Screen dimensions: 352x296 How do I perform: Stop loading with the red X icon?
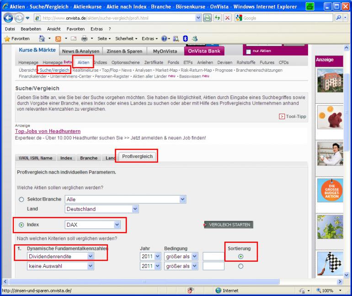227,18
